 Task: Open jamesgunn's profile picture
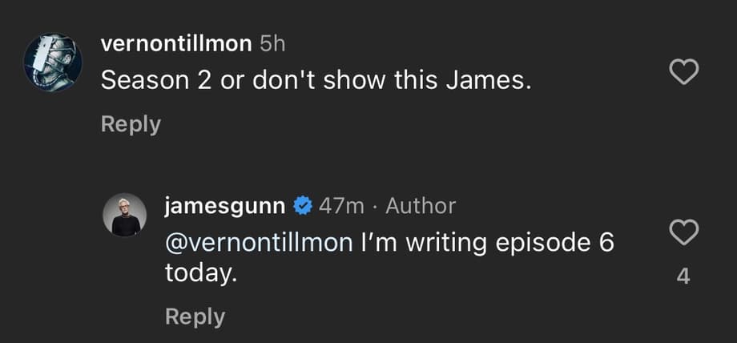[125, 215]
